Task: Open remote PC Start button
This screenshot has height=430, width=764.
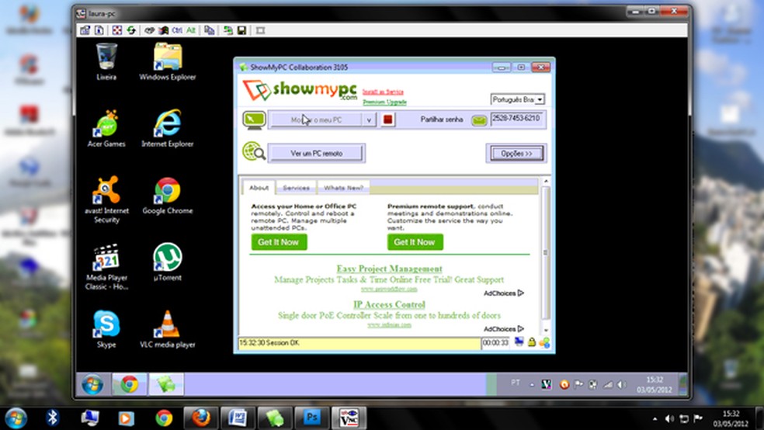Action: click(x=92, y=384)
